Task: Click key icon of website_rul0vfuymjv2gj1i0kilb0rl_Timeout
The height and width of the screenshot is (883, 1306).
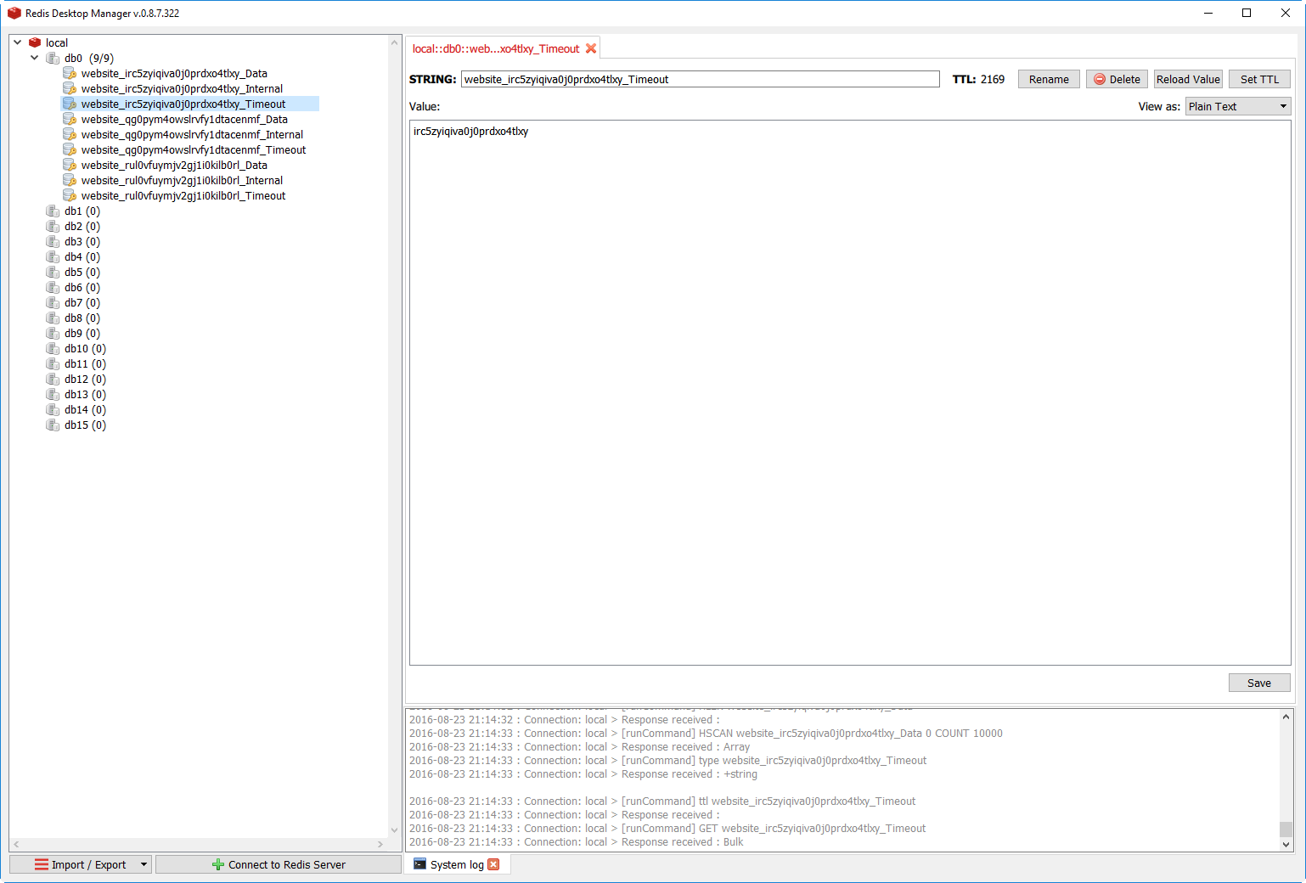Action: click(x=70, y=195)
